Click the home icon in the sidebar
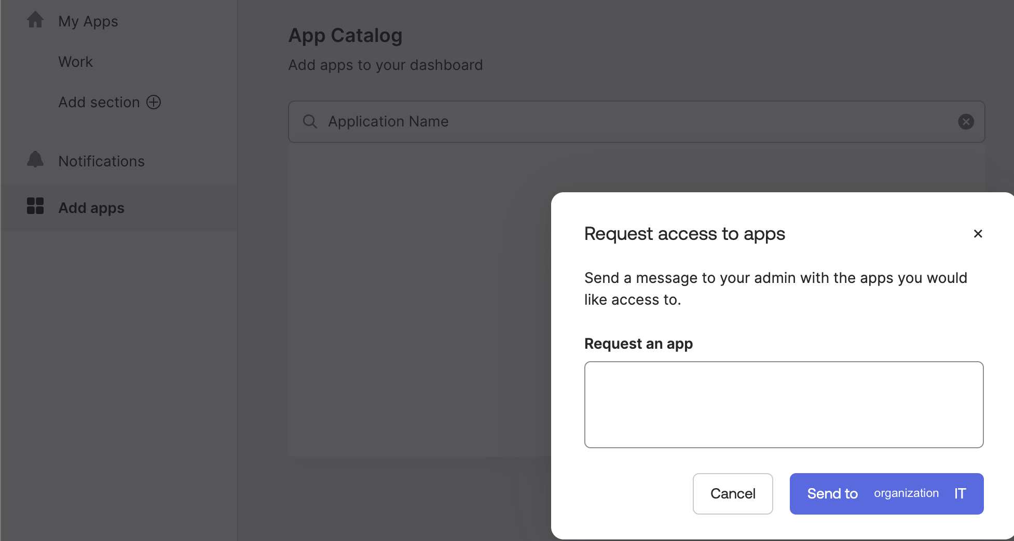This screenshot has height=541, width=1014. click(x=35, y=19)
